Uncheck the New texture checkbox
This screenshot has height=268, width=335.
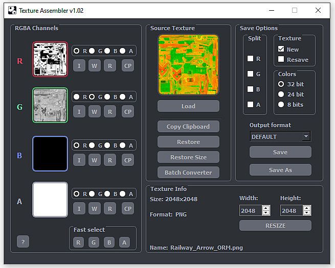point(281,50)
